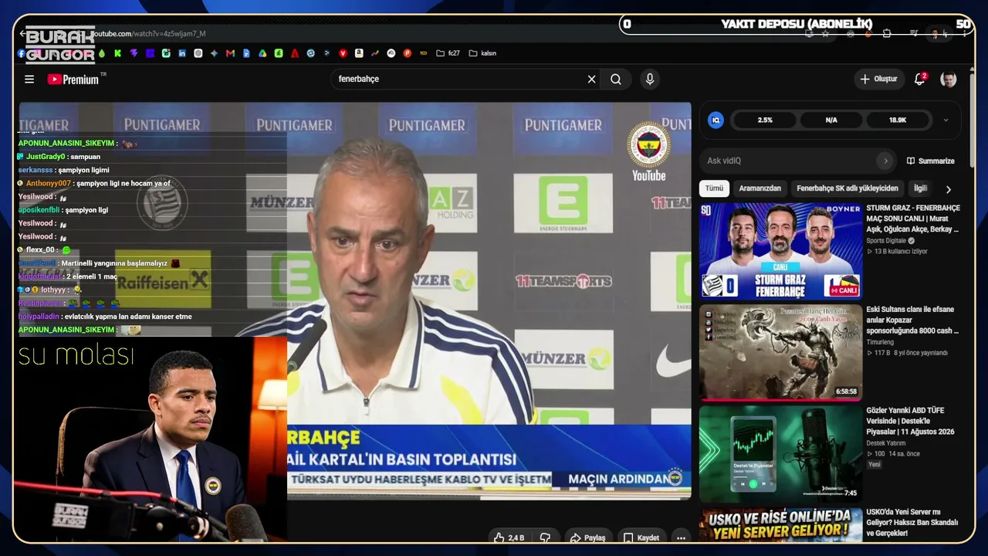The width and height of the screenshot is (988, 556).
Task: Click the 18.9K vidIQ stat
Action: [x=898, y=120]
